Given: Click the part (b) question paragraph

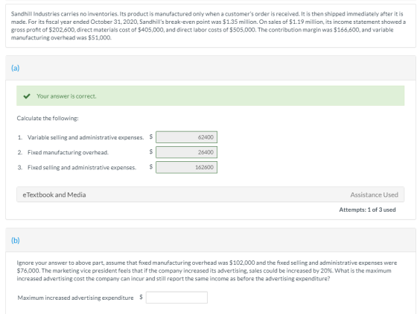Looking at the screenshot, I should point(207,271).
